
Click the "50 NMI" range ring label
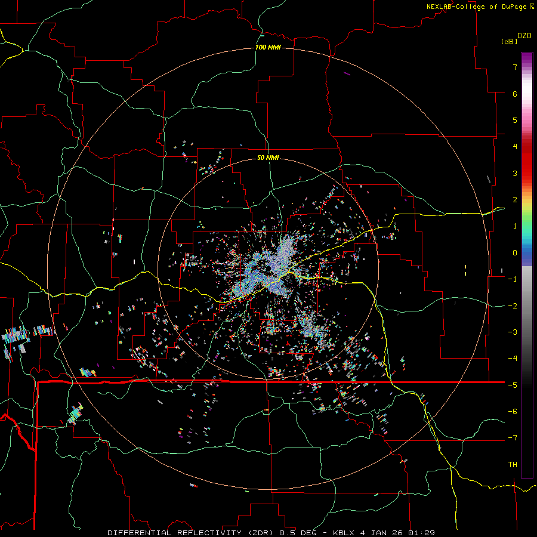(x=268, y=158)
